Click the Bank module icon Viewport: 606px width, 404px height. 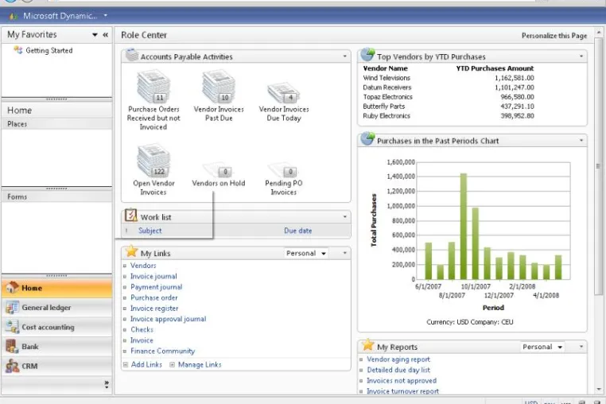pyautogui.click(x=12, y=347)
